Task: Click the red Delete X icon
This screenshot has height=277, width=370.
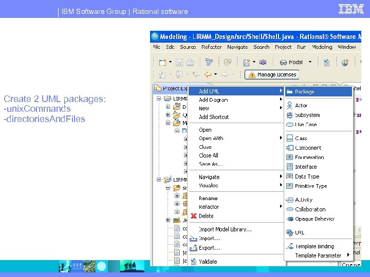Action: pyautogui.click(x=194, y=216)
